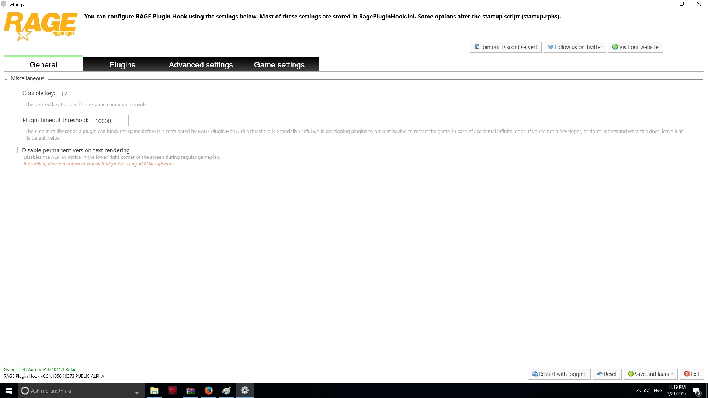Click the volume speaker tray icon
This screenshot has width=708, height=398.
tap(647, 391)
